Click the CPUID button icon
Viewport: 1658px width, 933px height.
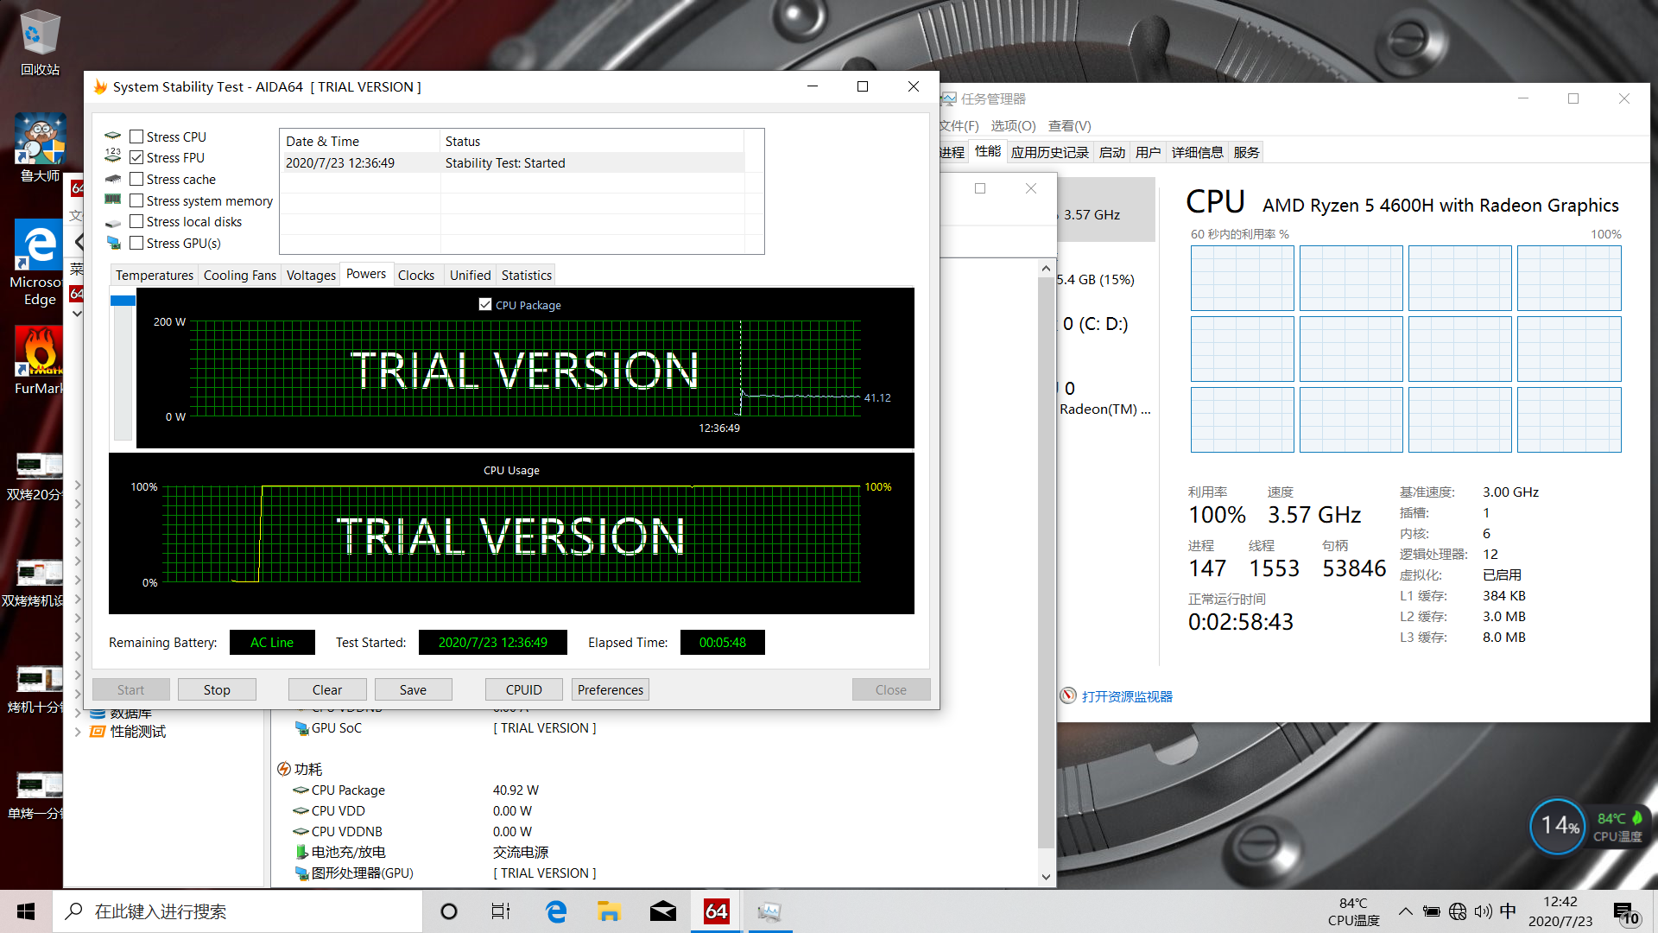coord(522,689)
